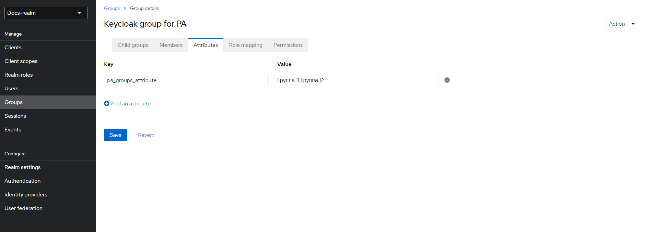Focus the Key input field
This screenshot has width=654, height=232.
186,80
